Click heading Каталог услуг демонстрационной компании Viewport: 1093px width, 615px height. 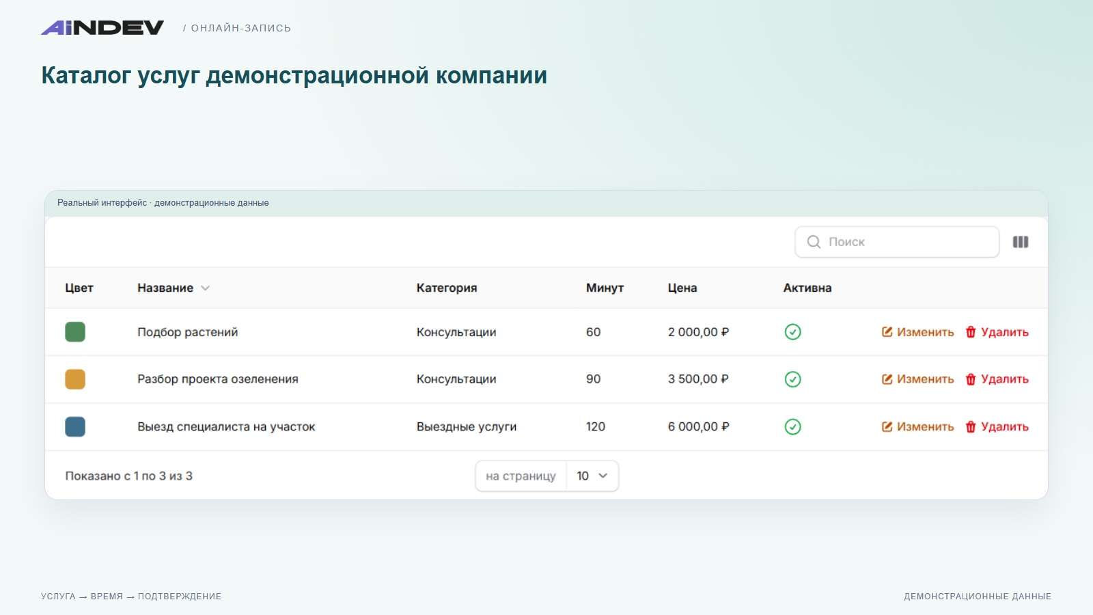coord(294,75)
